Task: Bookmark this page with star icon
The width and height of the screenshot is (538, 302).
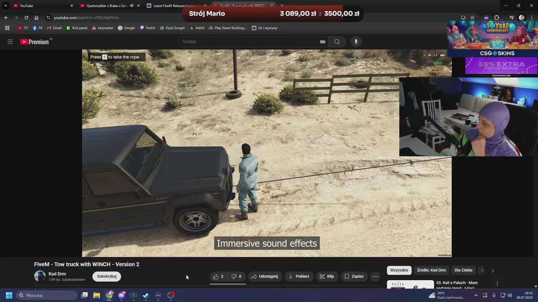Action: point(472,18)
